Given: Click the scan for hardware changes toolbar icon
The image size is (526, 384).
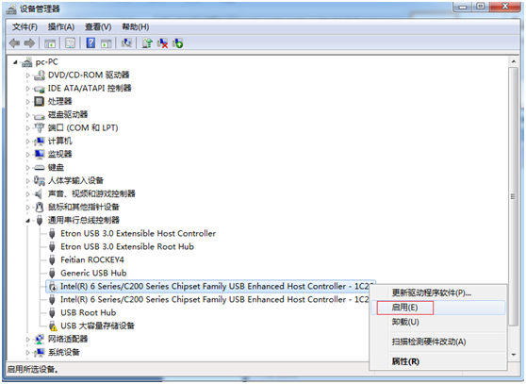Looking at the screenshot, I should tap(126, 43).
